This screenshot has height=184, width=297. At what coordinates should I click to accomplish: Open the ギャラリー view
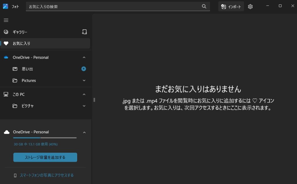tap(20, 32)
